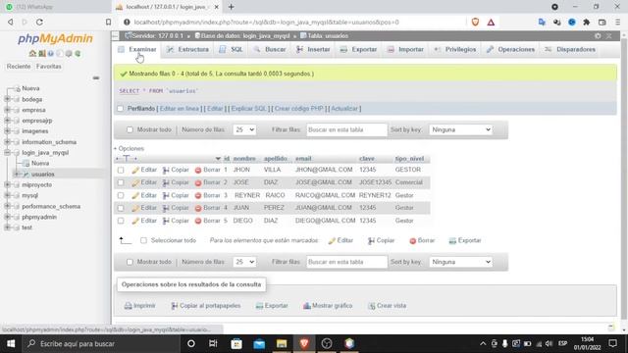
Task: Open the top Sort by key dropdown
Action: [460, 129]
